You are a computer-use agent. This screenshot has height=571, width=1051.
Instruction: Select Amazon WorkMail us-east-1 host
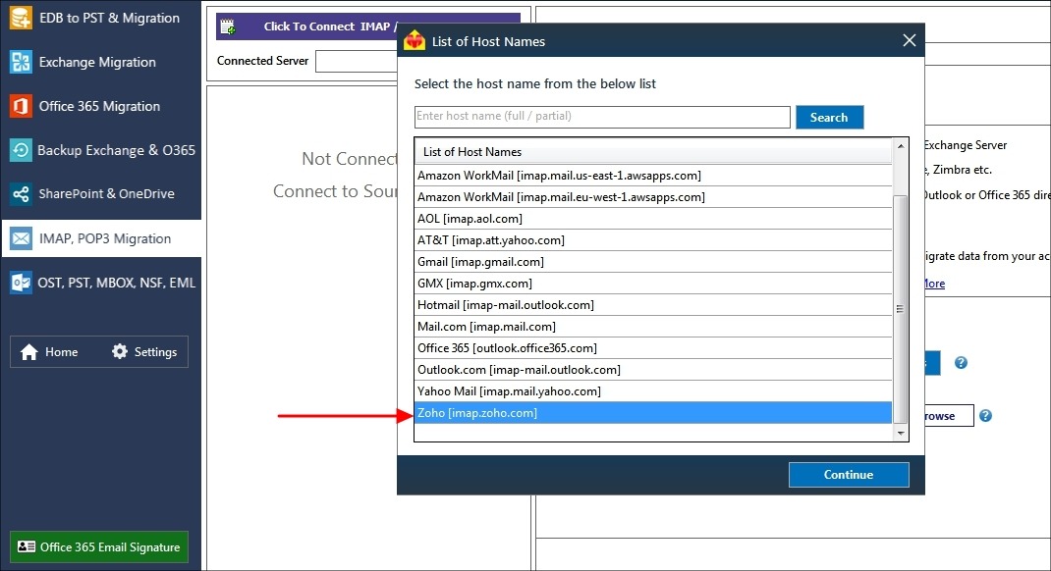(x=653, y=176)
